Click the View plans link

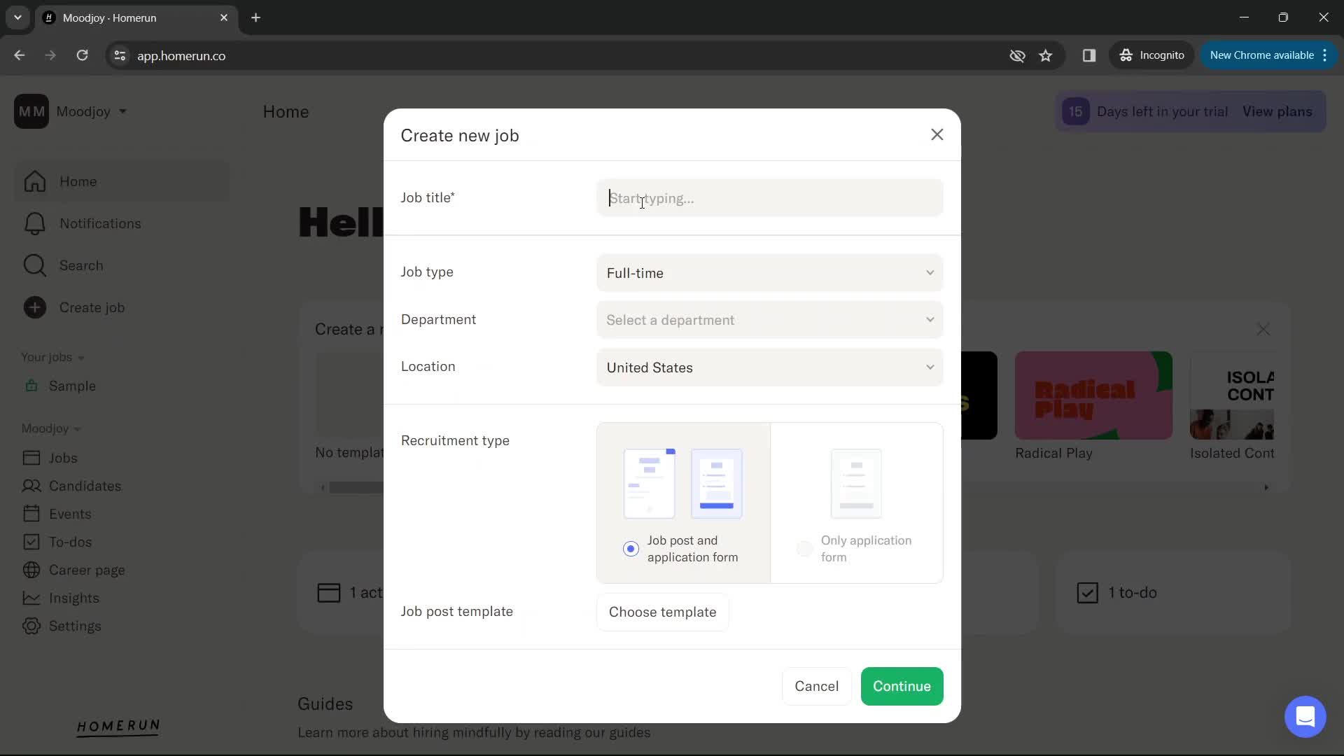click(1280, 111)
